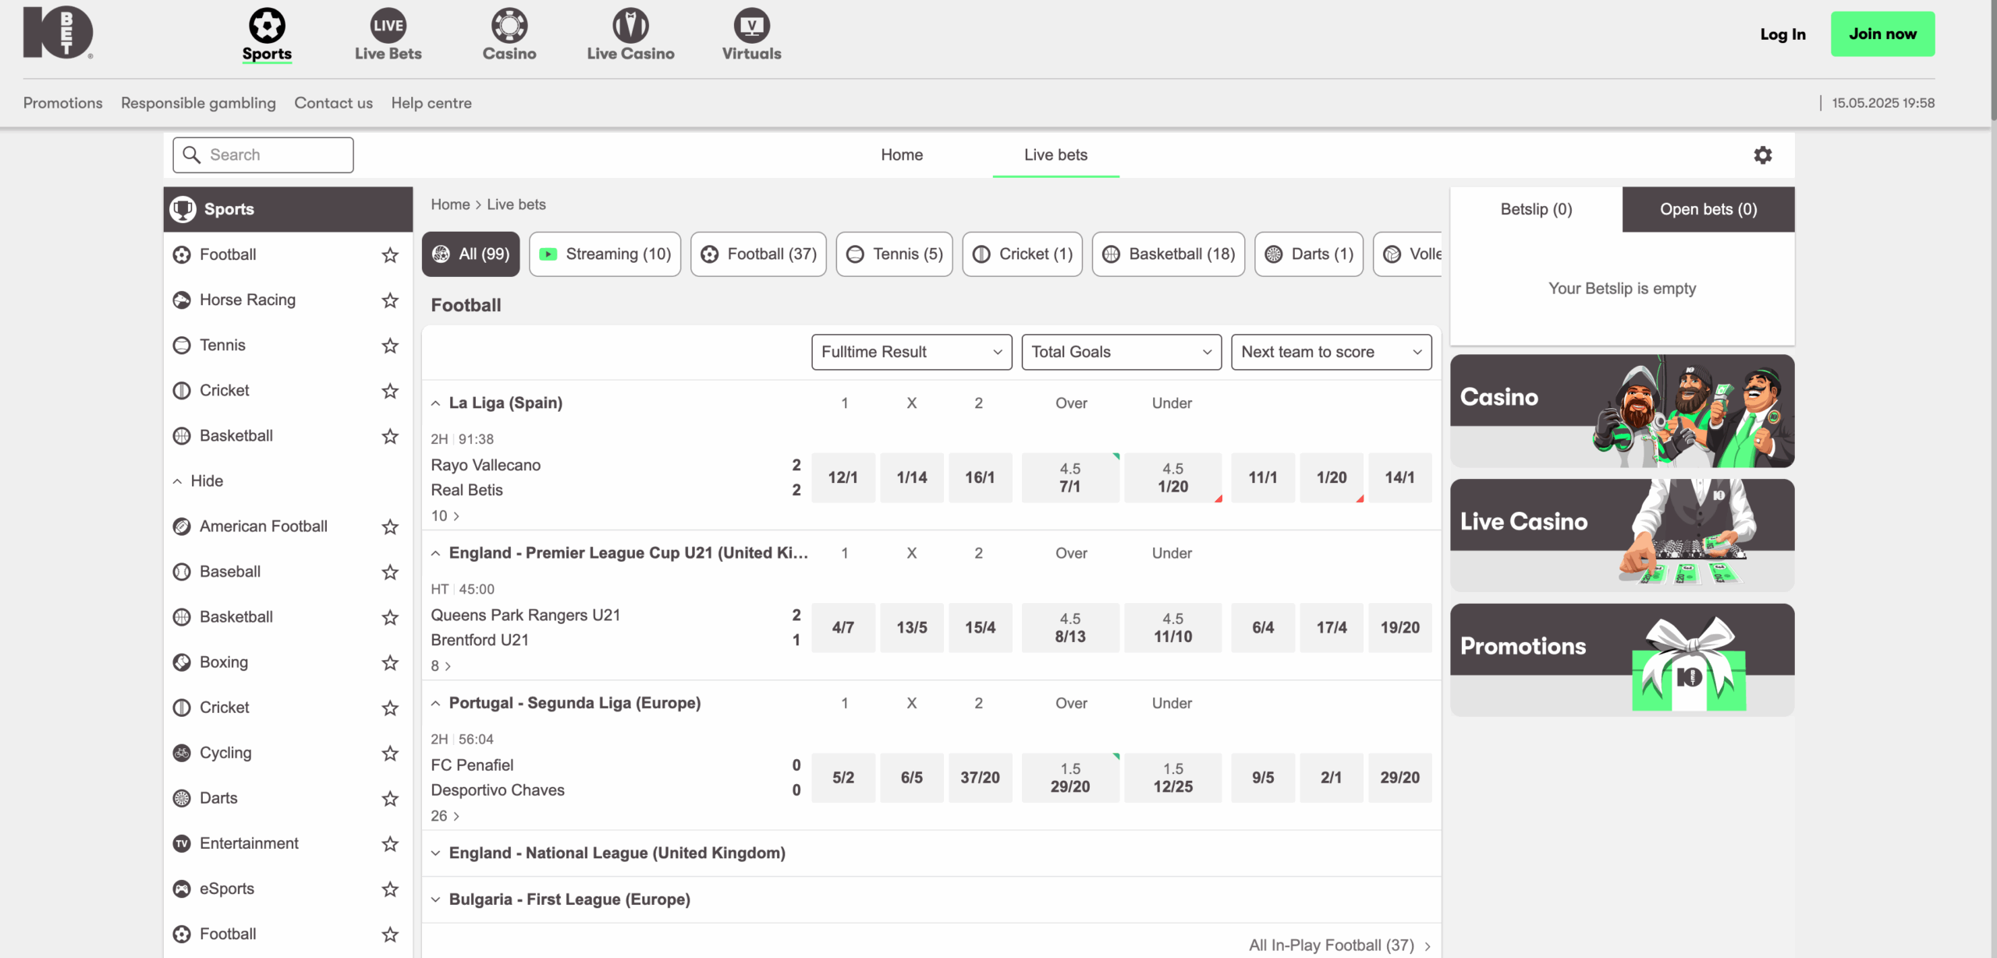The image size is (1997, 958).
Task: Toggle the star next to Boxing
Action: click(390, 662)
